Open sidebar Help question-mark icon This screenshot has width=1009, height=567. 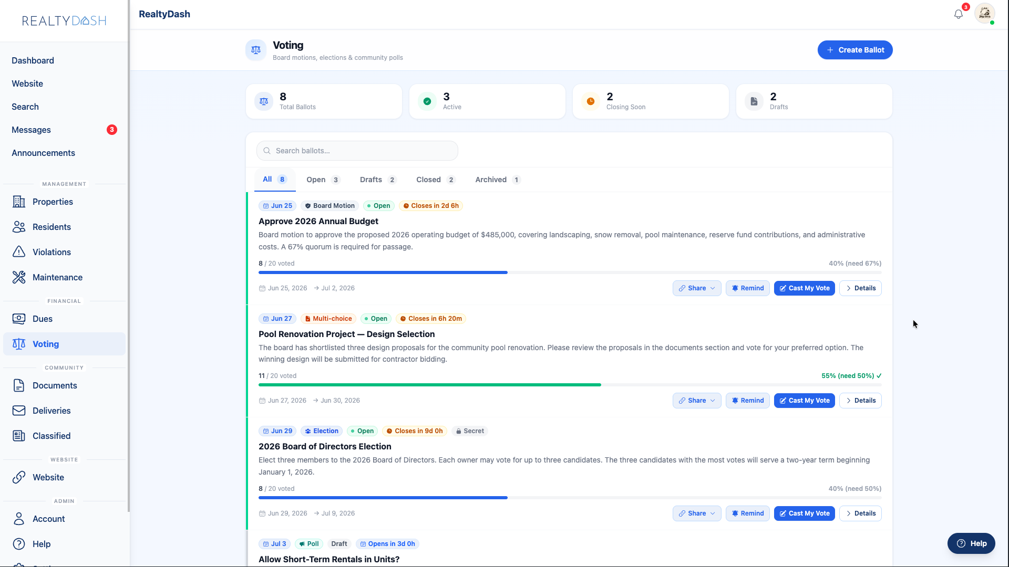coord(19,544)
